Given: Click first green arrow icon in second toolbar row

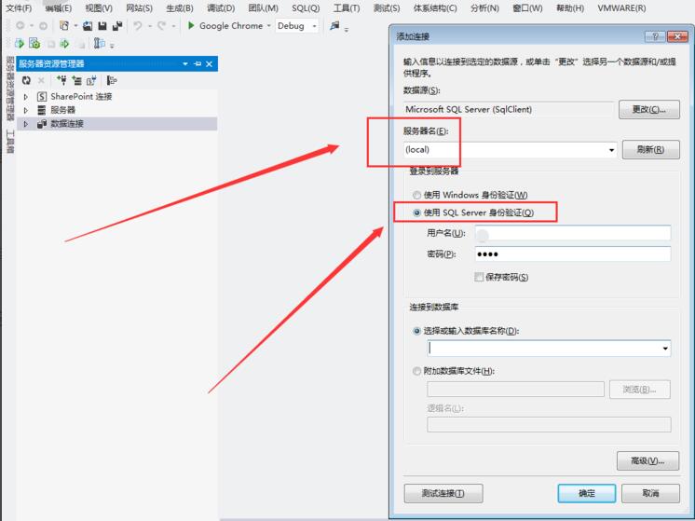Looking at the screenshot, I should 19,44.
